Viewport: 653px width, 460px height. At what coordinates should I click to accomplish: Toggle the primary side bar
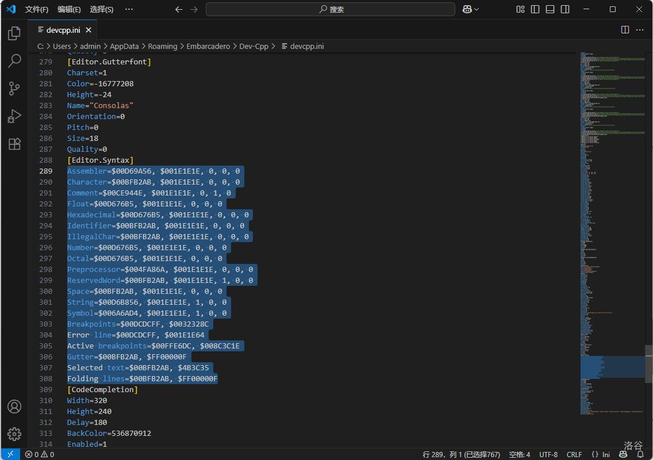pos(535,9)
